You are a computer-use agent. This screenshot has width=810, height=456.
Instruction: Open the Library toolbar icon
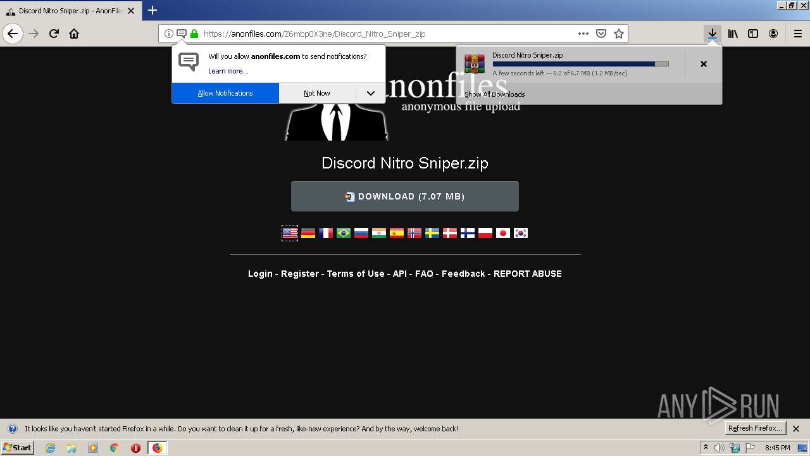tap(733, 34)
